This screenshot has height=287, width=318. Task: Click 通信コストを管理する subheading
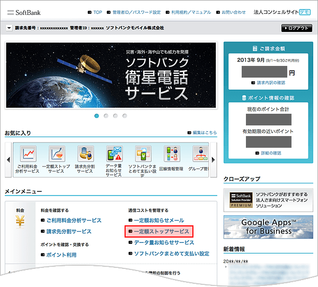coord(148,210)
